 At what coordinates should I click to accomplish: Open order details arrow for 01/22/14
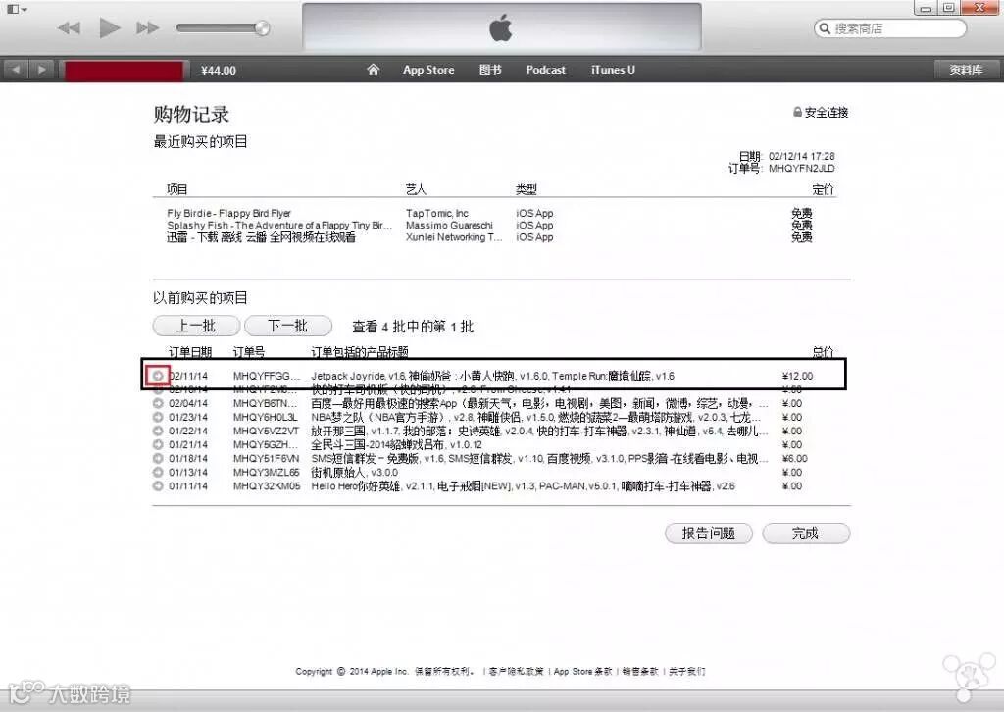(158, 431)
